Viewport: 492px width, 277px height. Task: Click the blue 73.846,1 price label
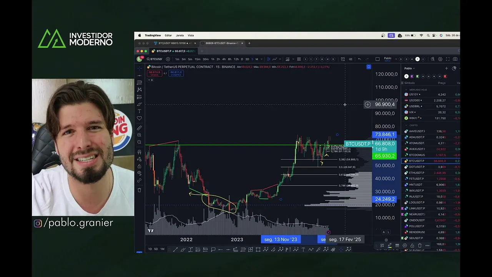coord(384,135)
